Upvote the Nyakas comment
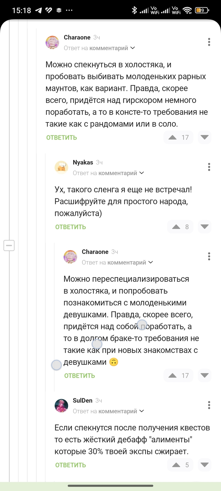221x491 pixels. [176, 227]
